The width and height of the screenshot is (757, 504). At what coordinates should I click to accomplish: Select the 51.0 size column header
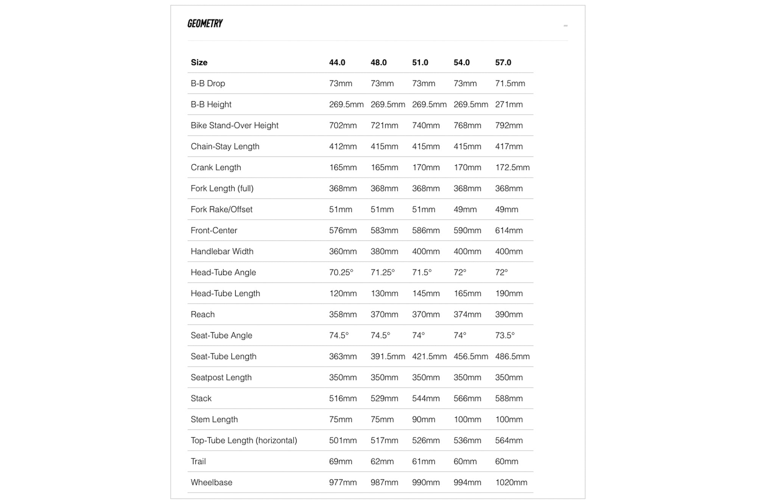pyautogui.click(x=420, y=62)
